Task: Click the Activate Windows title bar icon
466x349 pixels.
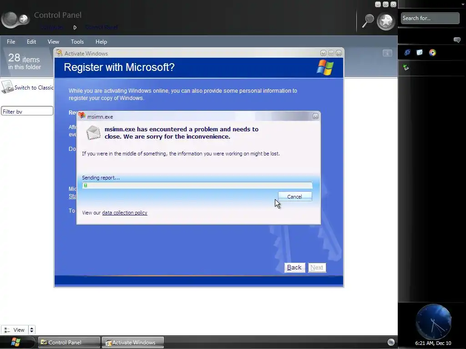Action: [59, 53]
